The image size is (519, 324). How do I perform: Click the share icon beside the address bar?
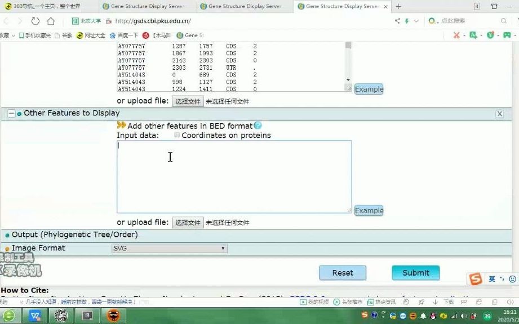pyautogui.click(x=397, y=21)
